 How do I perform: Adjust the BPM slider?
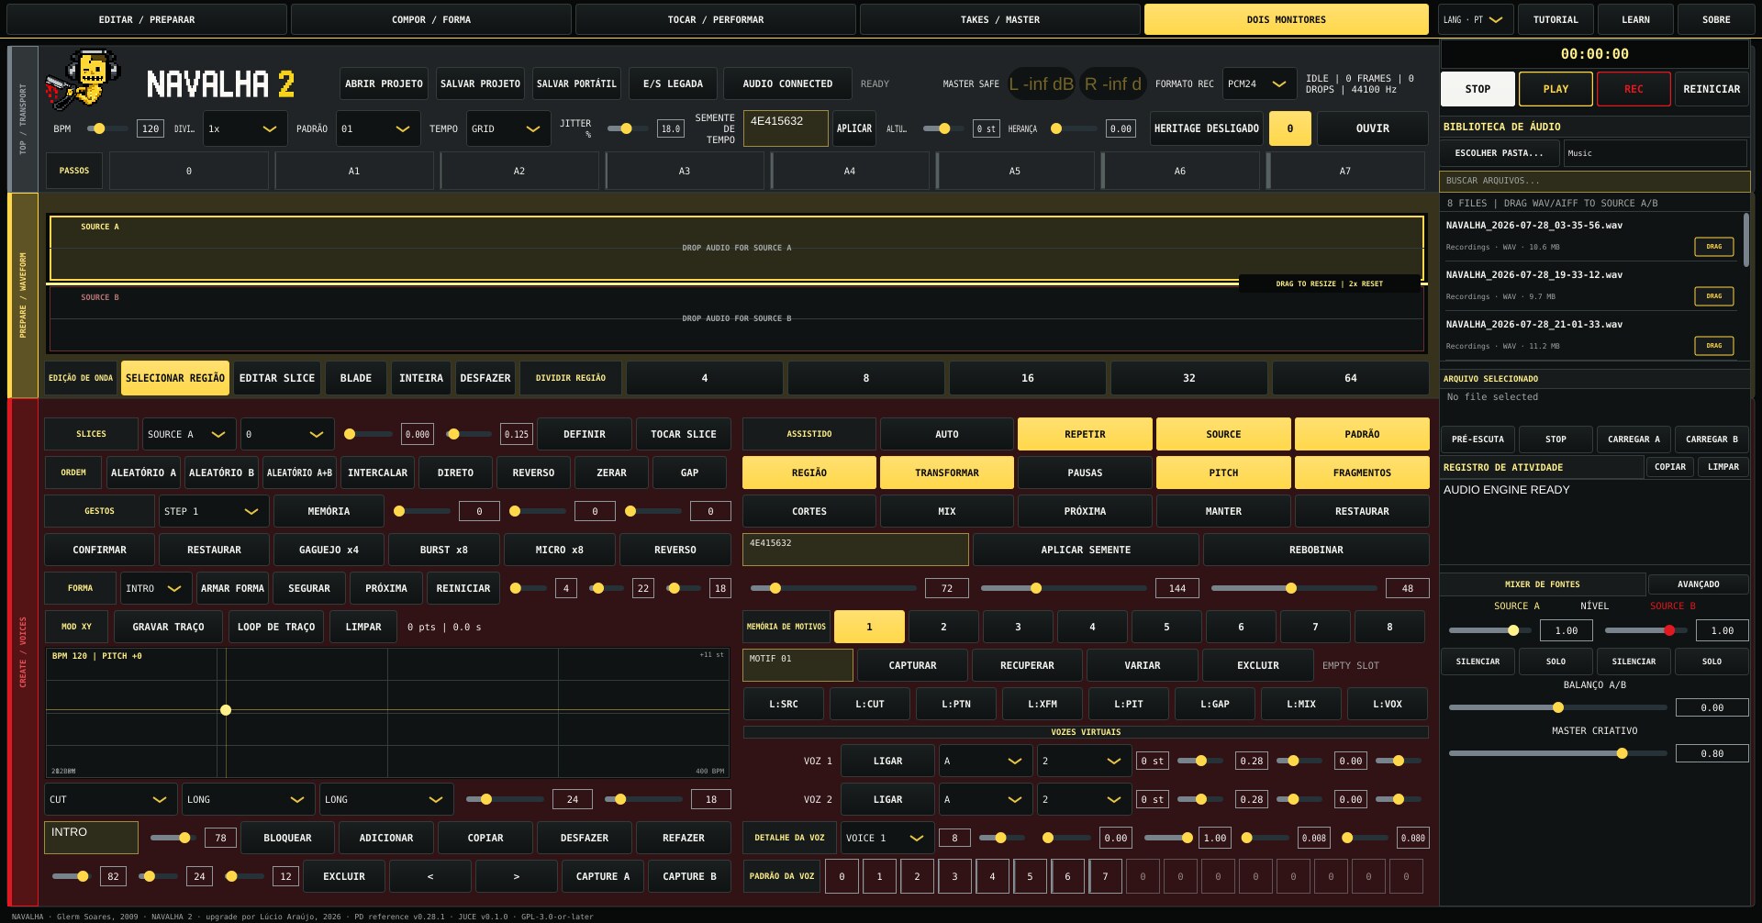[107, 128]
